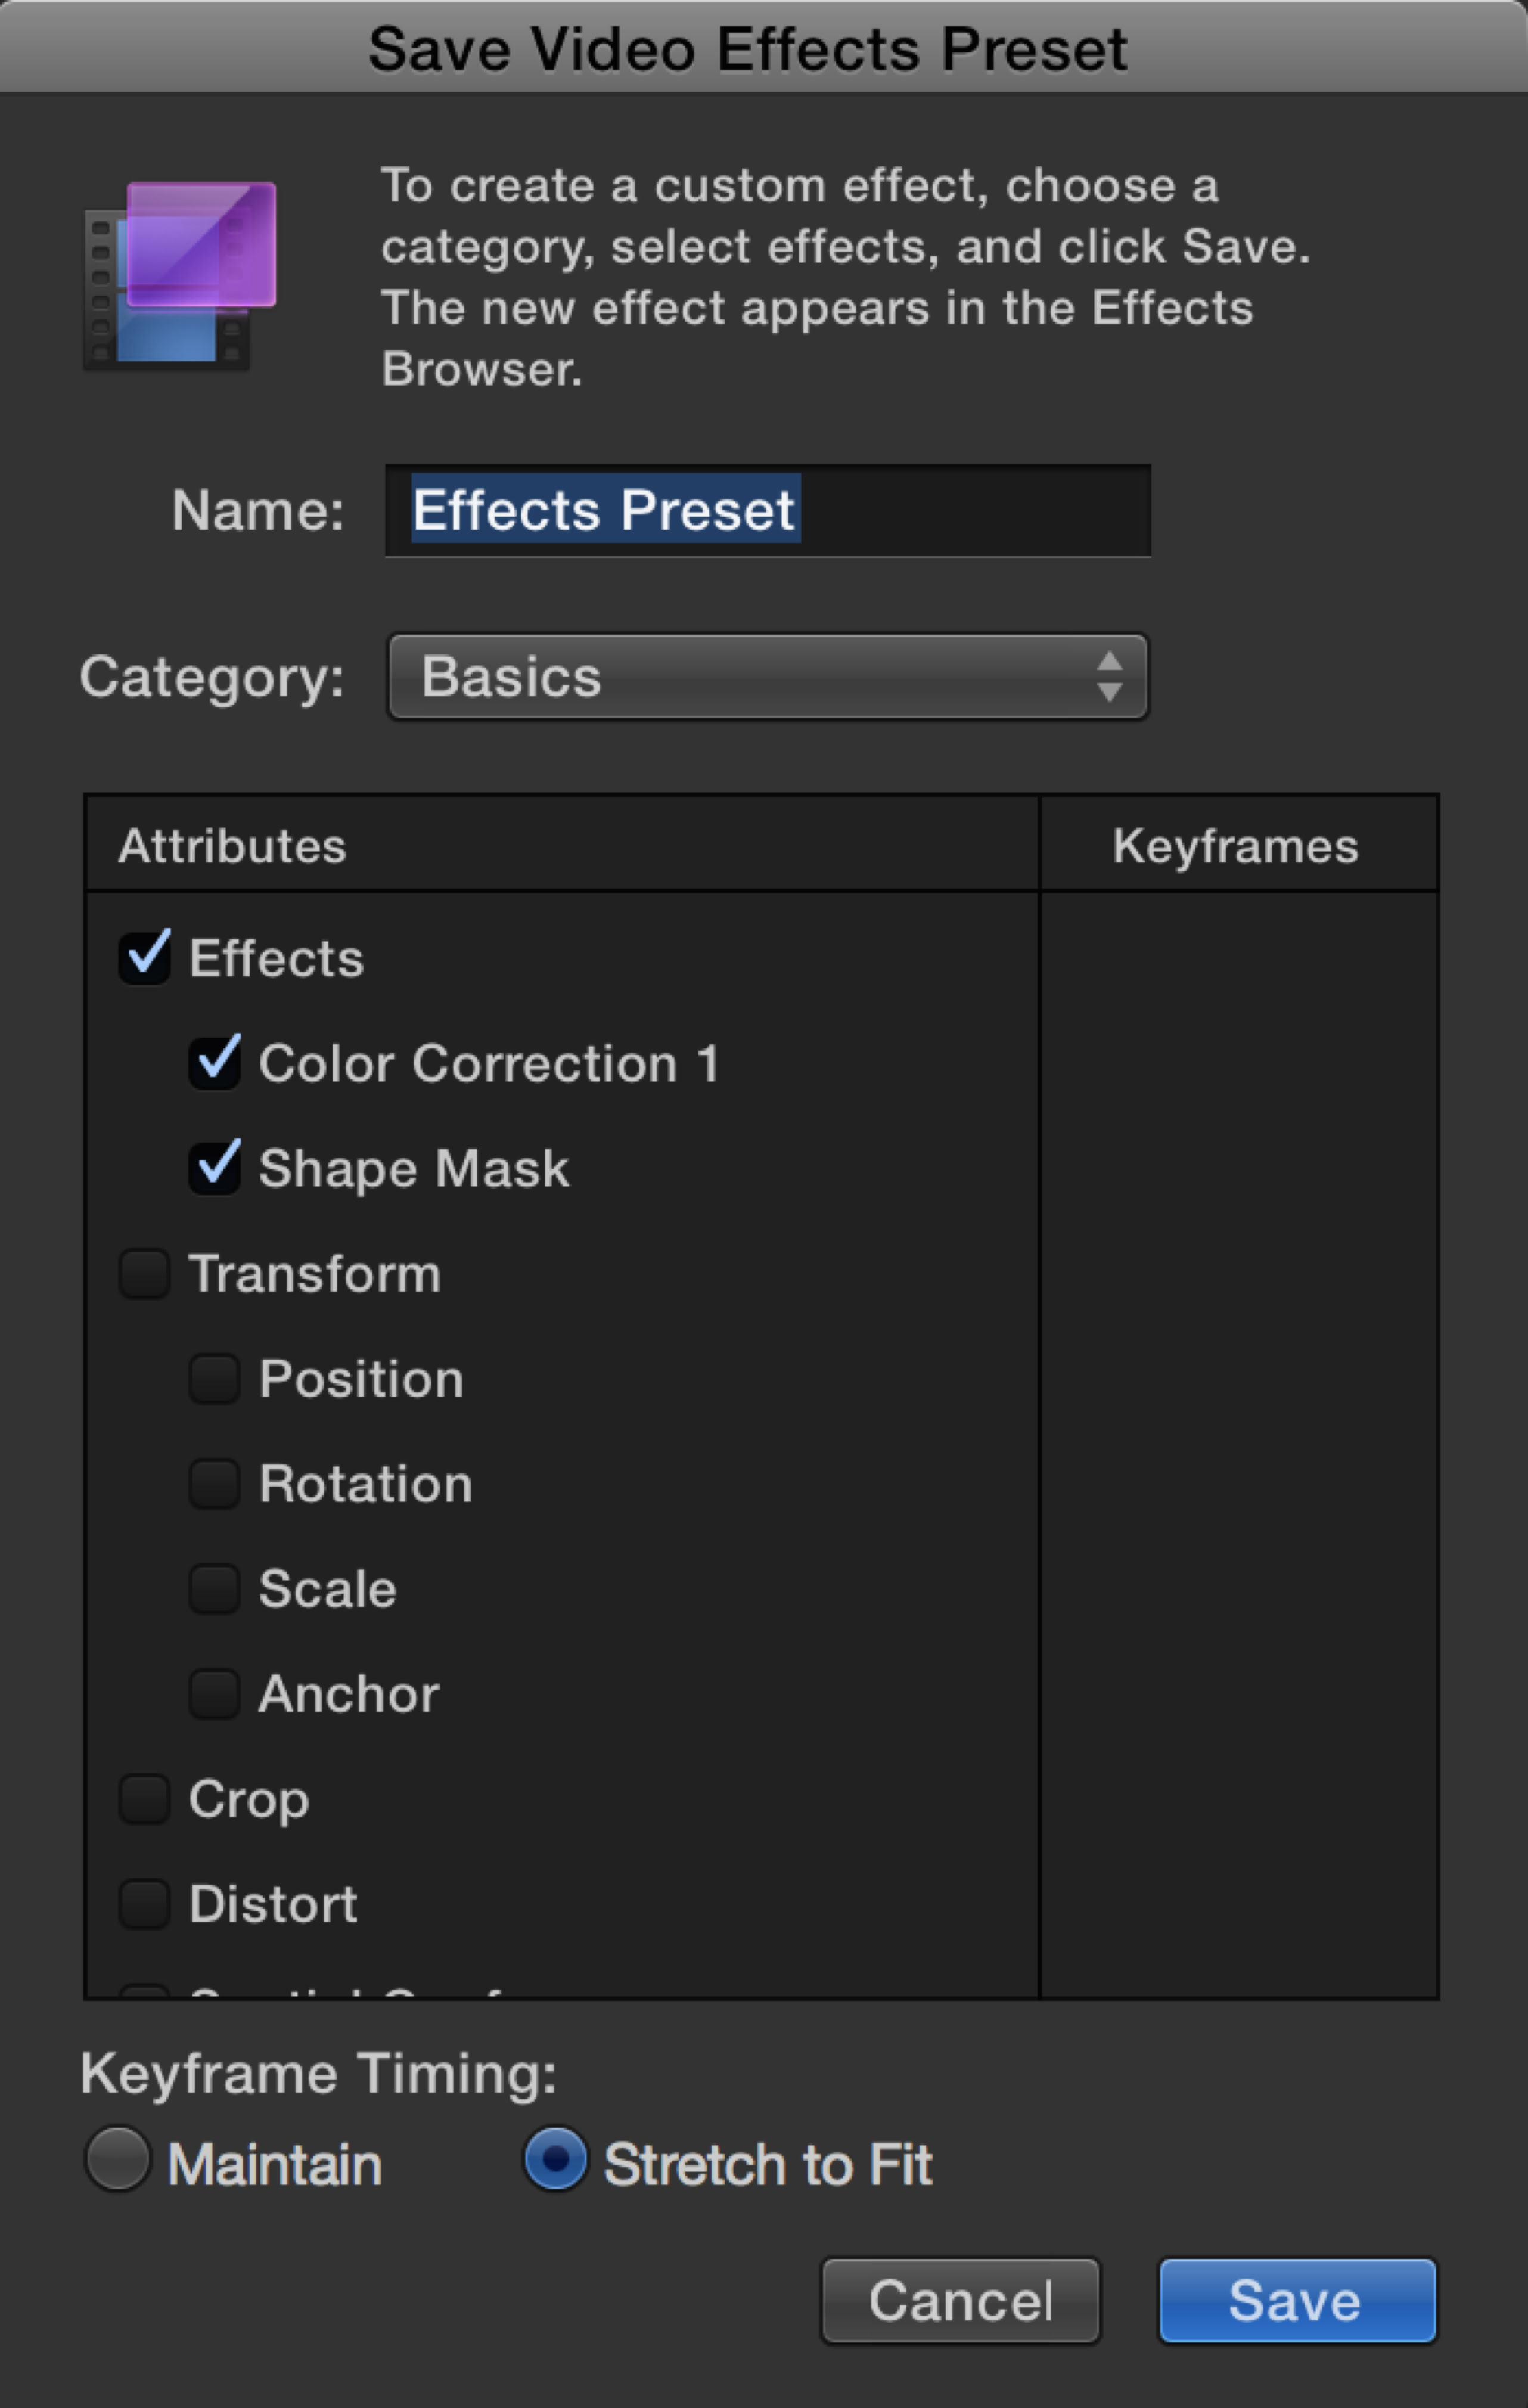Check the Rotation attribute

[x=215, y=1484]
